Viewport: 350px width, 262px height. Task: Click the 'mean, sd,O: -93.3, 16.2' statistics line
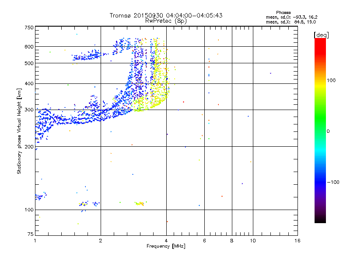(291, 17)
